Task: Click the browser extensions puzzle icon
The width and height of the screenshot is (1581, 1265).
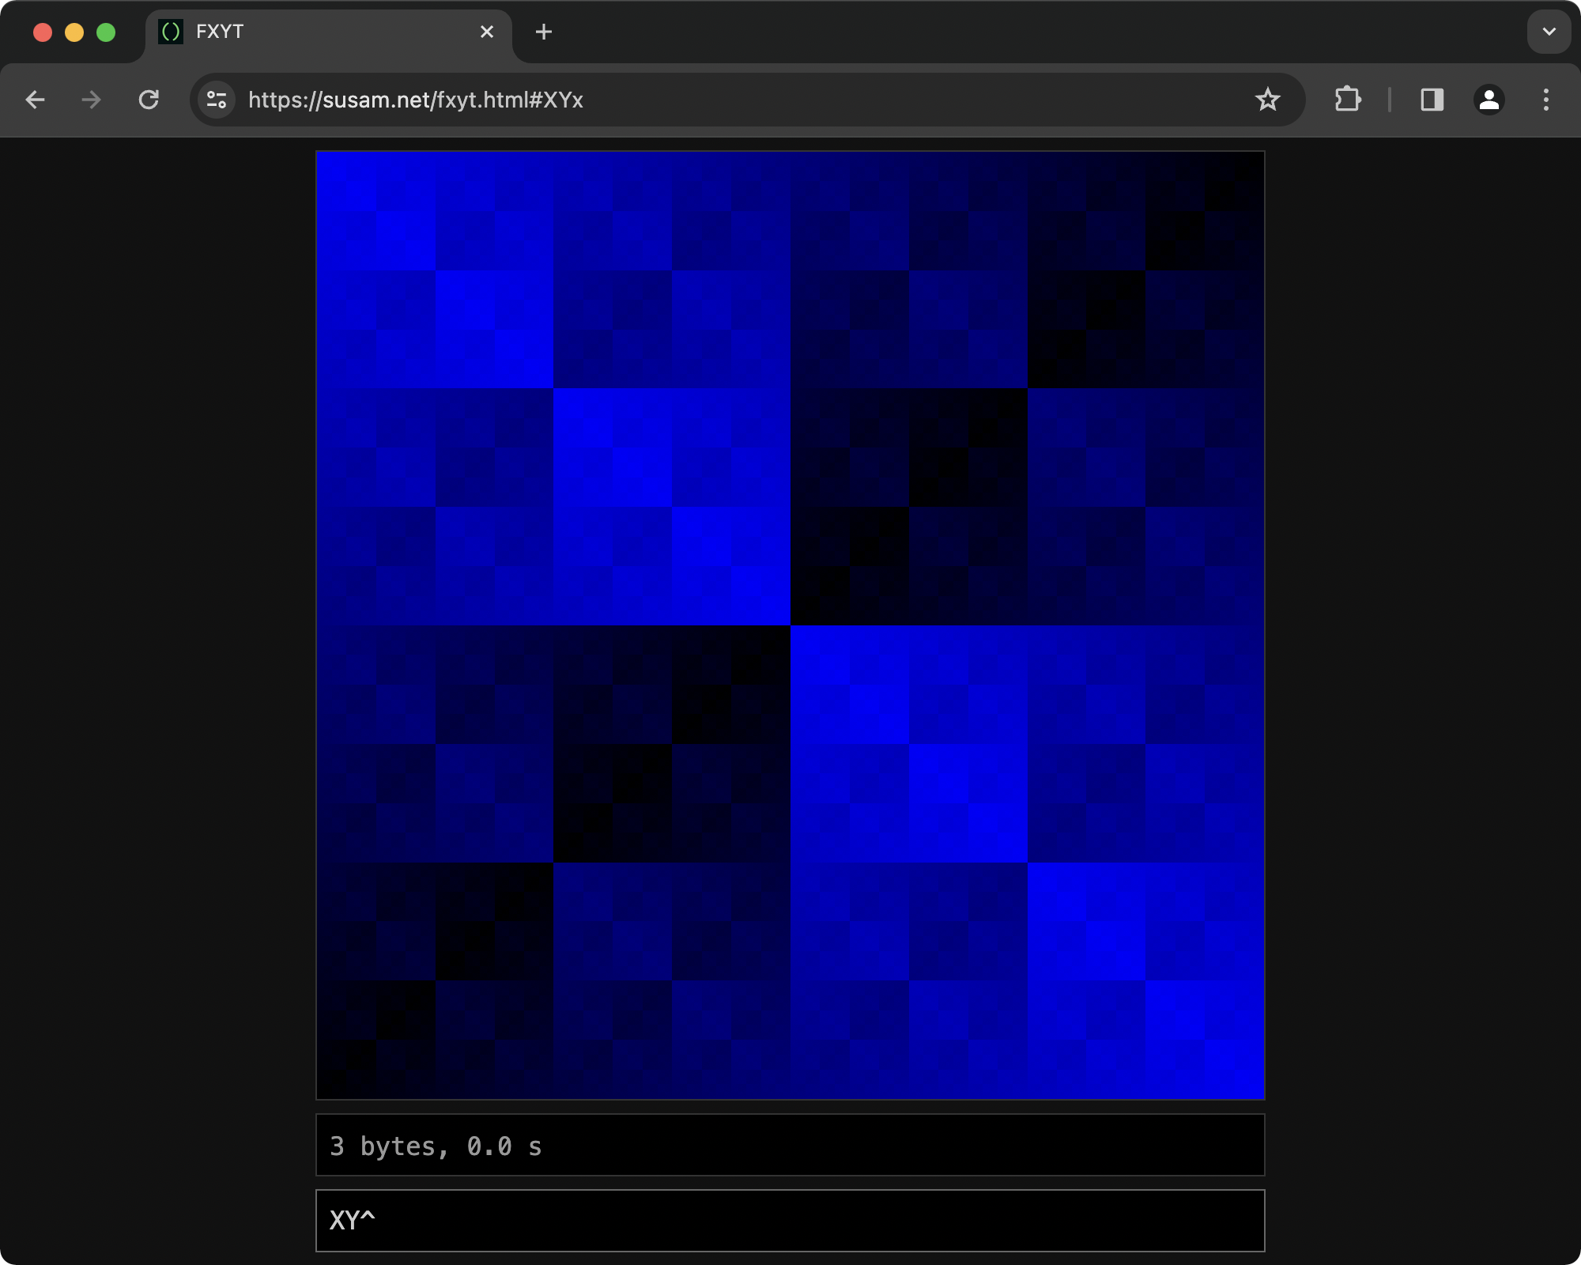Action: tap(1349, 100)
